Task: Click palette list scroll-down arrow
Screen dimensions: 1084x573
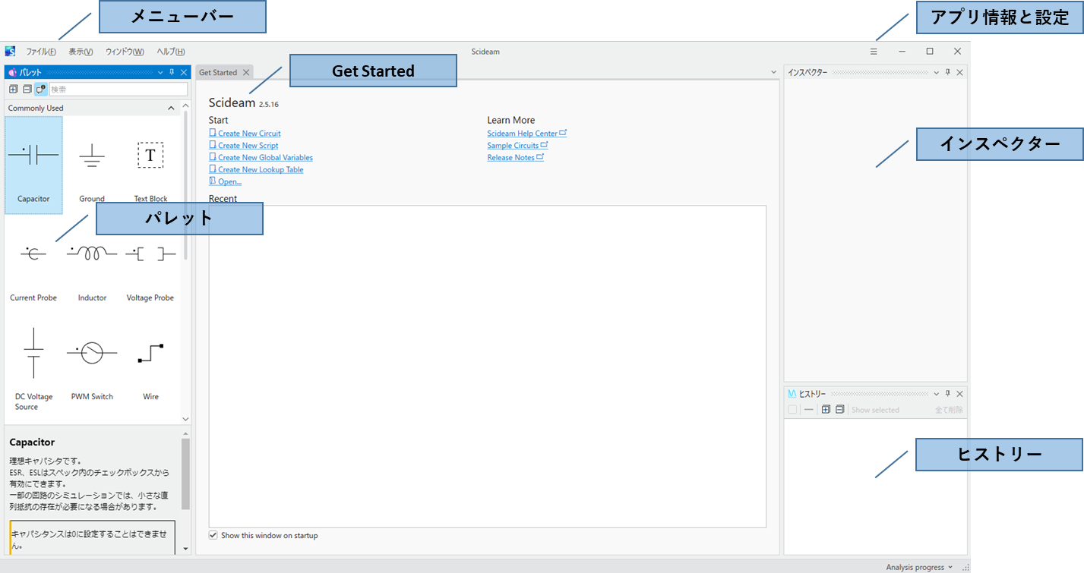Action: 185,418
